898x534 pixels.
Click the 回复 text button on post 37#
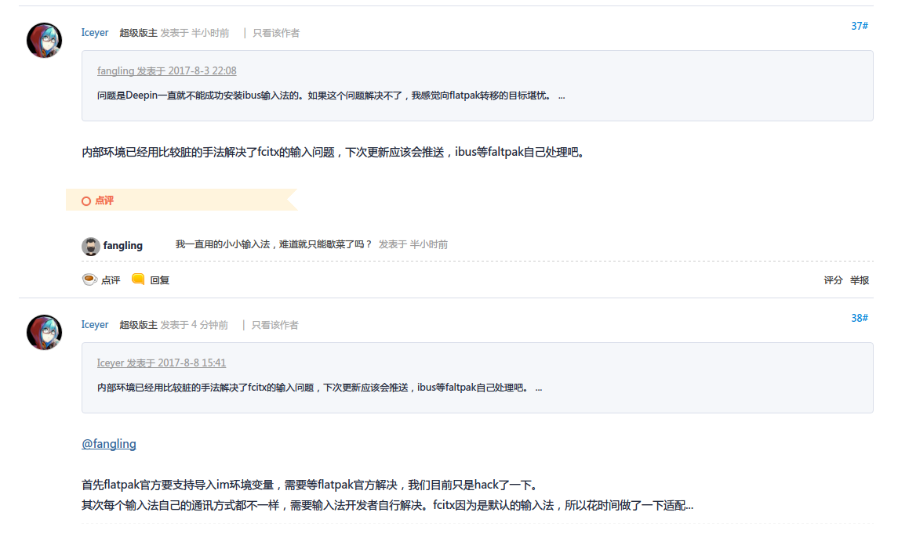pyautogui.click(x=160, y=280)
